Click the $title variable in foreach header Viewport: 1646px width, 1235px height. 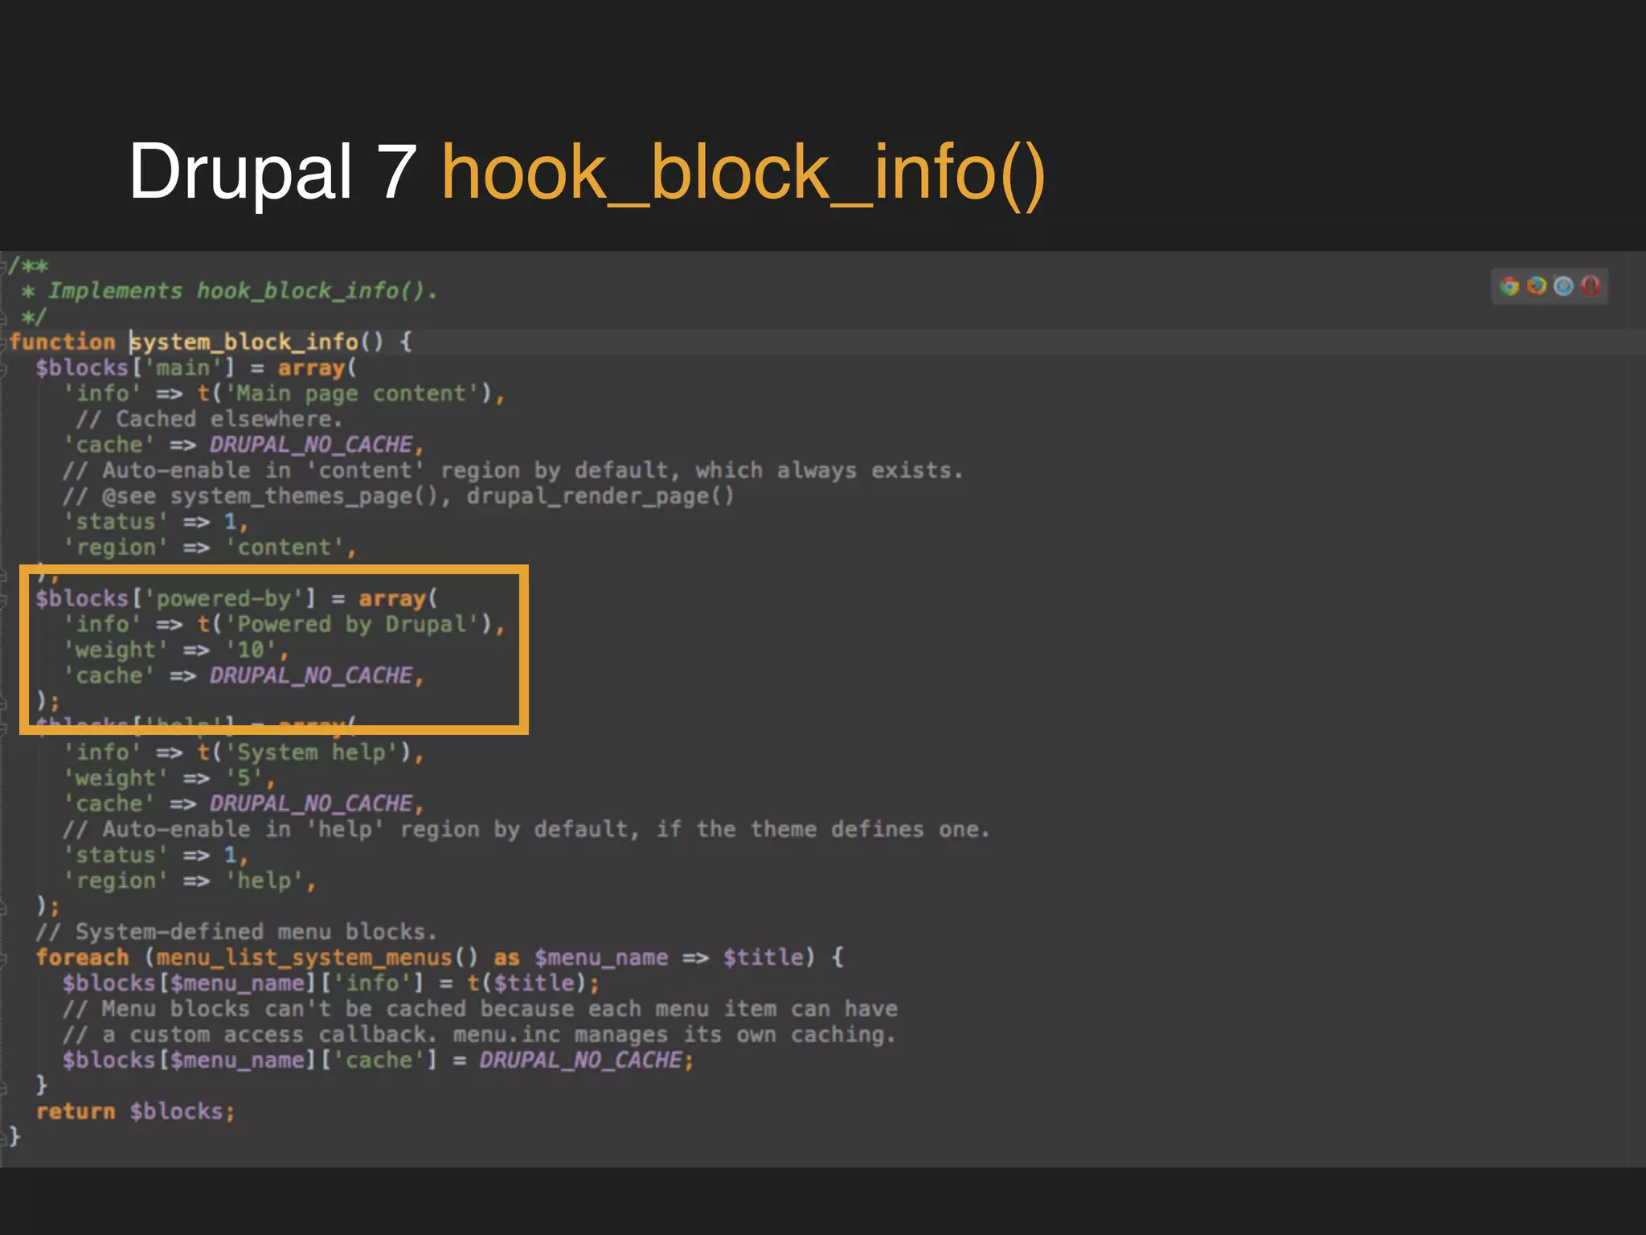click(763, 958)
